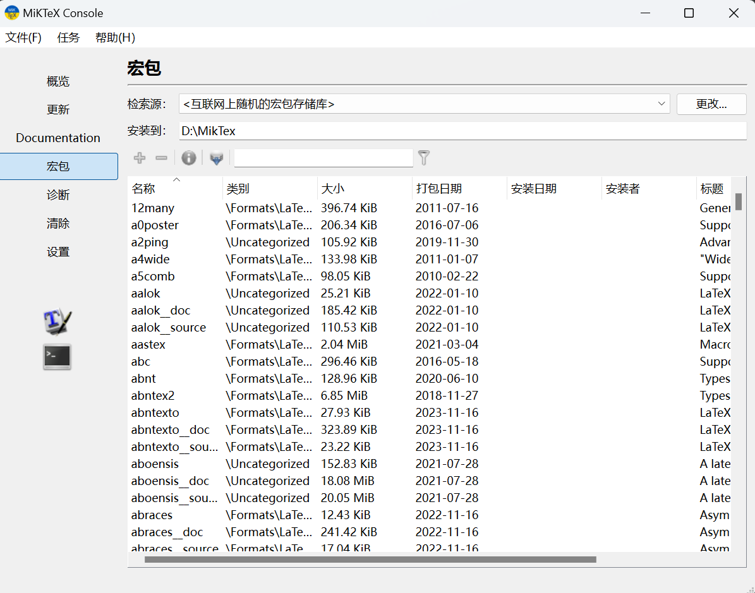Sort by the 类别 column header
This screenshot has height=593, width=755.
270,188
